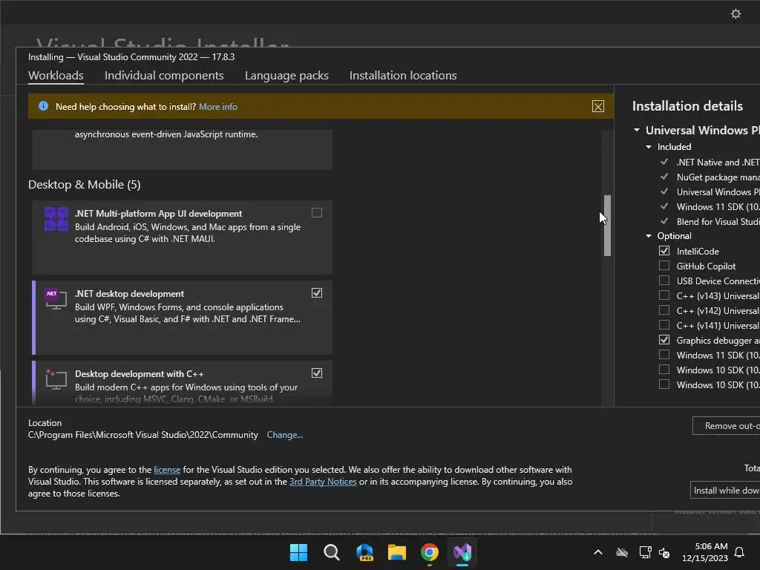
Task: Click the workloads list scrollbar thumb
Action: pos(607,226)
